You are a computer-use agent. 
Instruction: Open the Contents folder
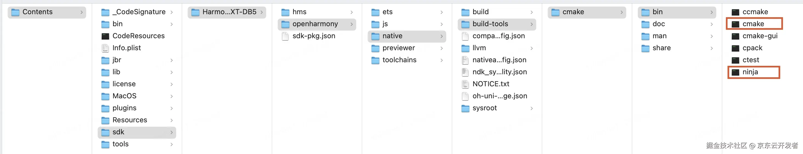click(37, 12)
